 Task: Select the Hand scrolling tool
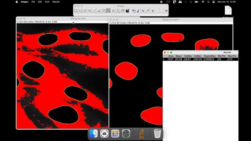click(x=123, y=11)
